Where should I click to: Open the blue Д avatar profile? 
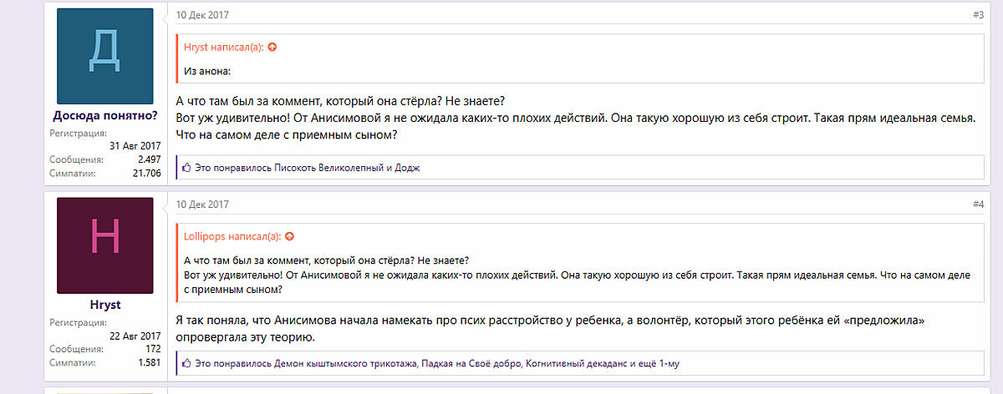point(104,56)
